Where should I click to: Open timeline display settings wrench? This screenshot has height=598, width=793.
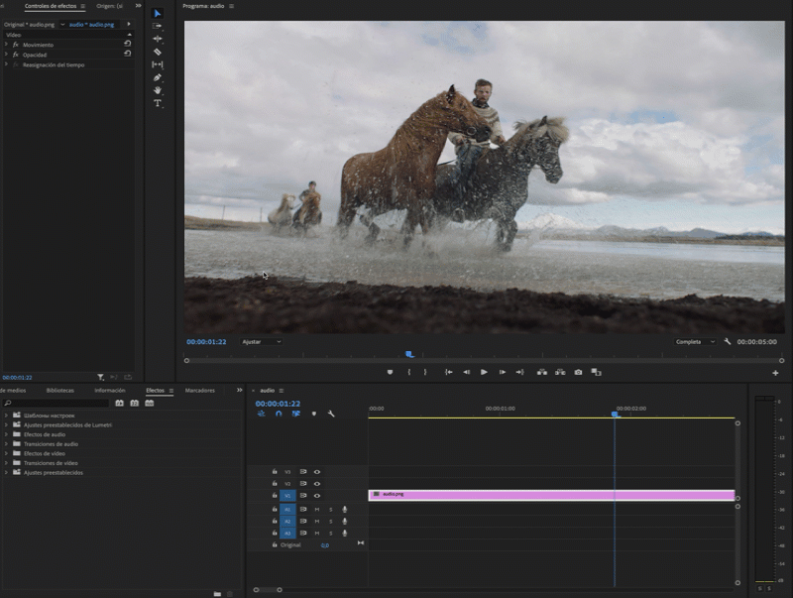tap(331, 414)
